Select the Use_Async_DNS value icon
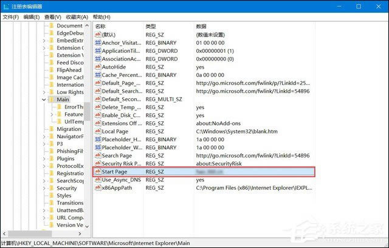The image size is (389, 248). (x=98, y=179)
